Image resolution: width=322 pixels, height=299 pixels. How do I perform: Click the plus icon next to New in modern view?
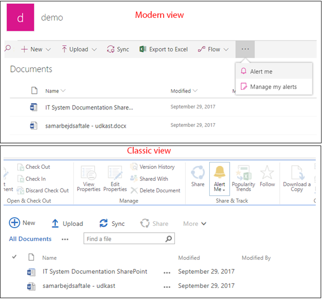pos(24,49)
